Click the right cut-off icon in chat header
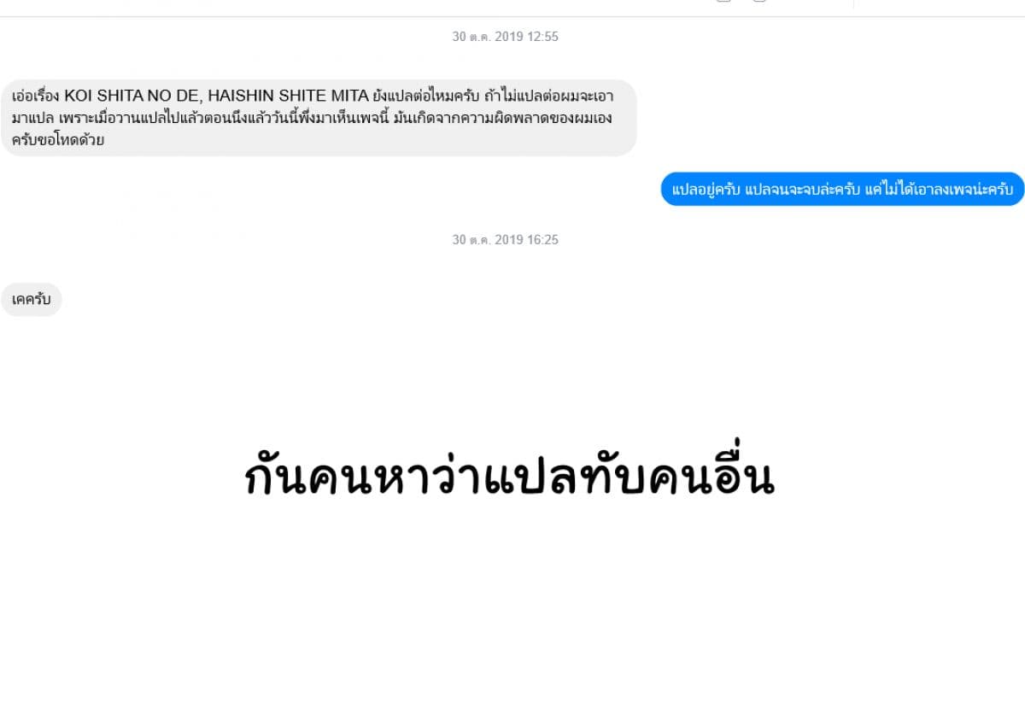The width and height of the screenshot is (1025, 703). [758, 2]
